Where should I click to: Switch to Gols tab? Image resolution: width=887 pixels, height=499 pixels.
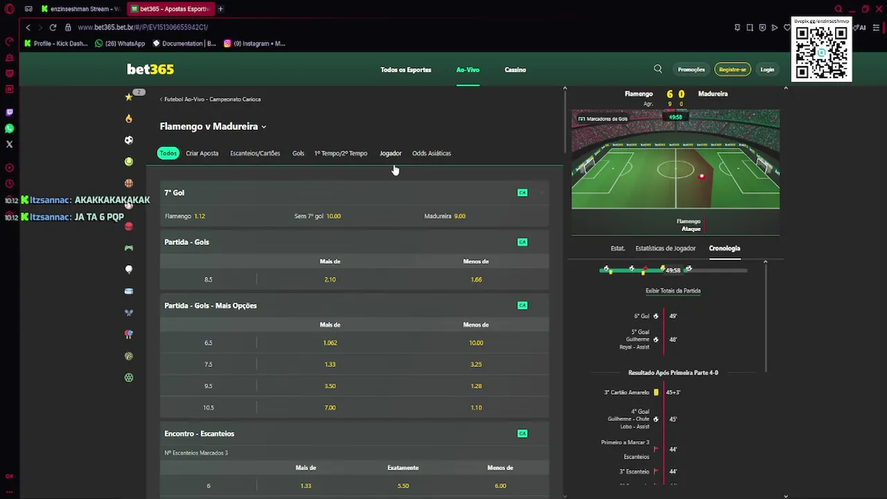[x=298, y=153]
